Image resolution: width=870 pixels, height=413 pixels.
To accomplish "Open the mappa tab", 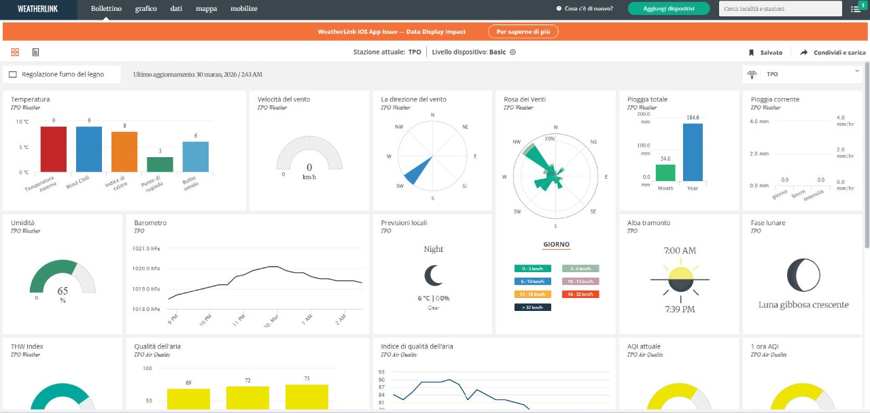I will click(206, 9).
